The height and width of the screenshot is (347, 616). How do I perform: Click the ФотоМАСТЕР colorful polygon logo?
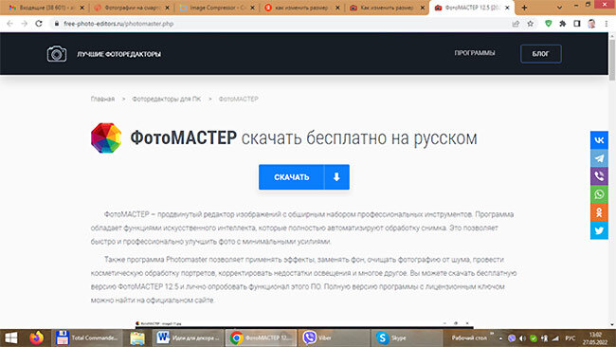[106, 137]
